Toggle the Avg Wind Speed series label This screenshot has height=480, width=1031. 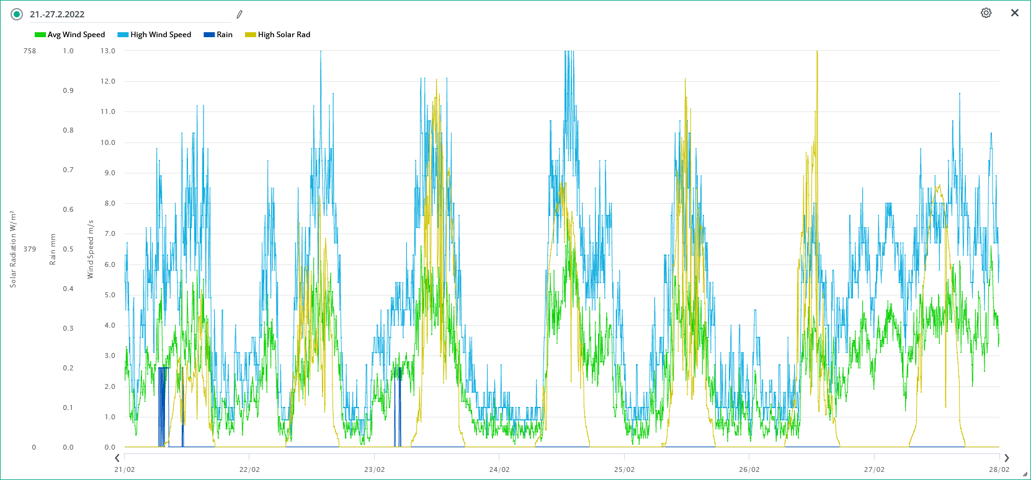click(x=76, y=35)
